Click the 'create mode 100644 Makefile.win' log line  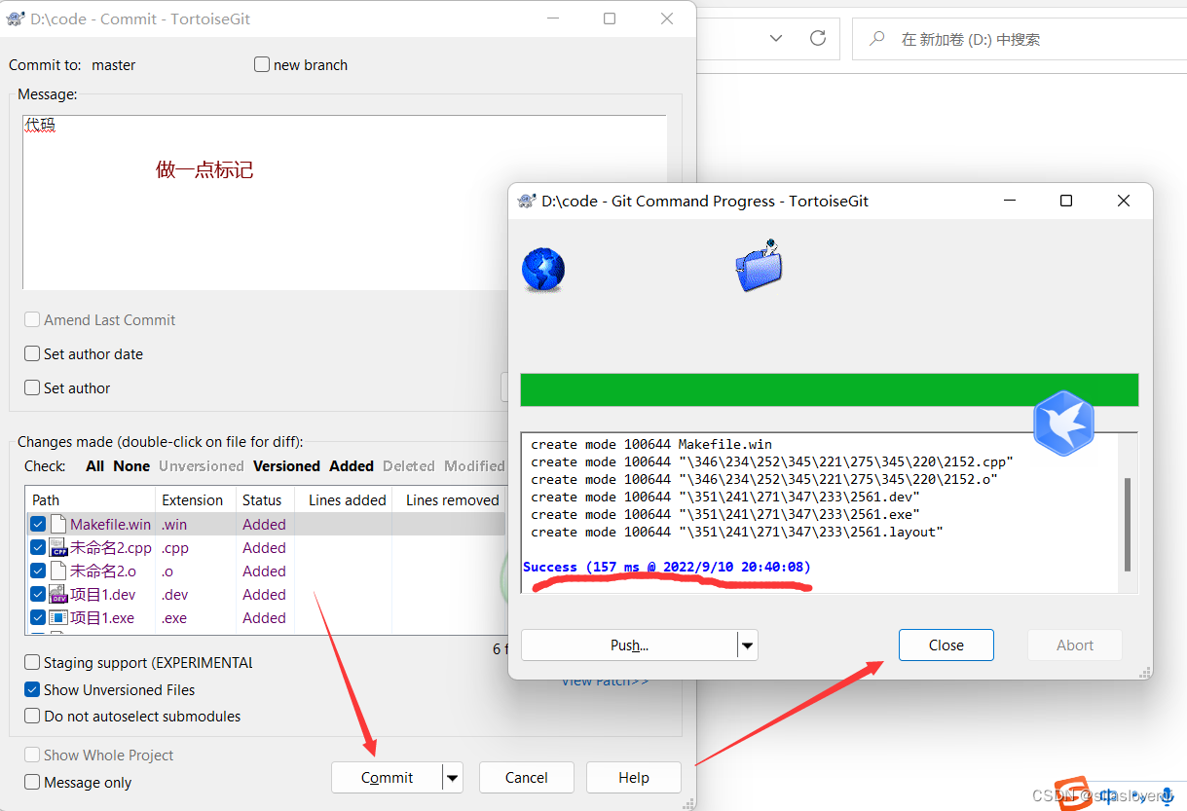point(651,444)
